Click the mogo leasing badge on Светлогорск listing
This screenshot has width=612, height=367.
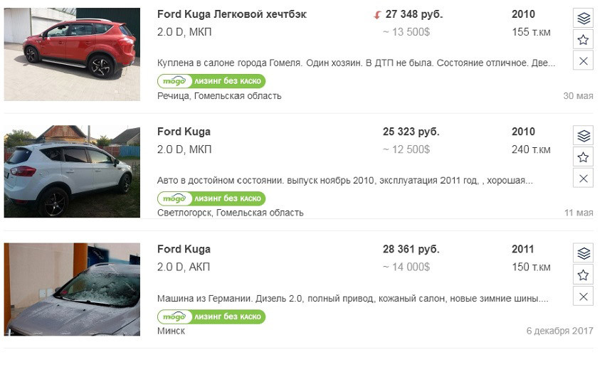211,198
